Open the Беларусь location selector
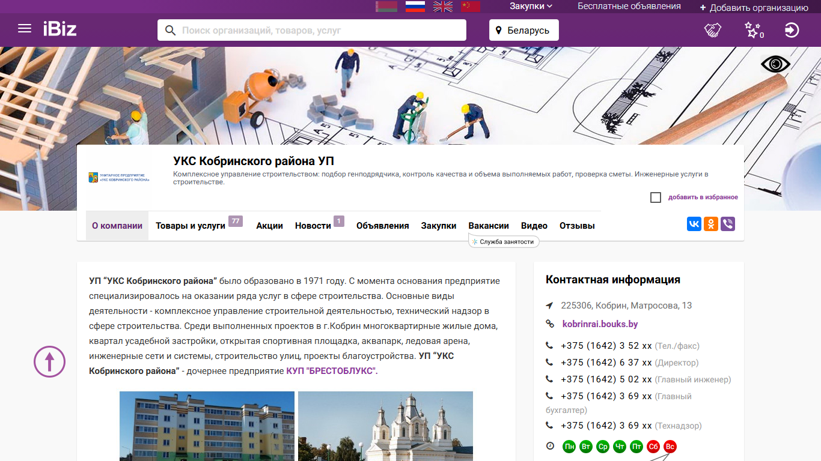821x461 pixels. (x=524, y=30)
